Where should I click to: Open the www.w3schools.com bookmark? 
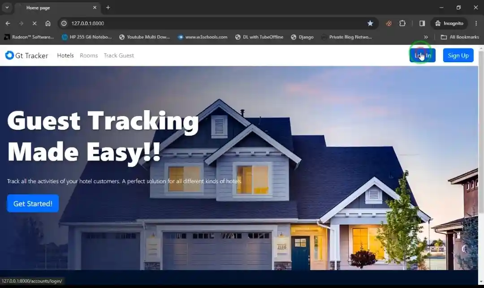click(203, 37)
